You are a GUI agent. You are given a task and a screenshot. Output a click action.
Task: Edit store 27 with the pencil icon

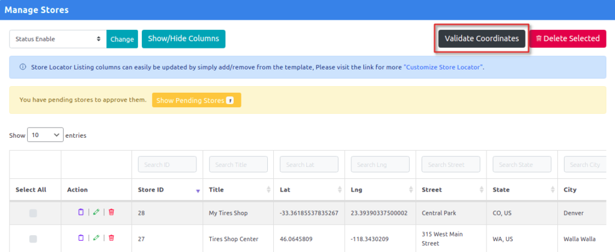(96, 238)
